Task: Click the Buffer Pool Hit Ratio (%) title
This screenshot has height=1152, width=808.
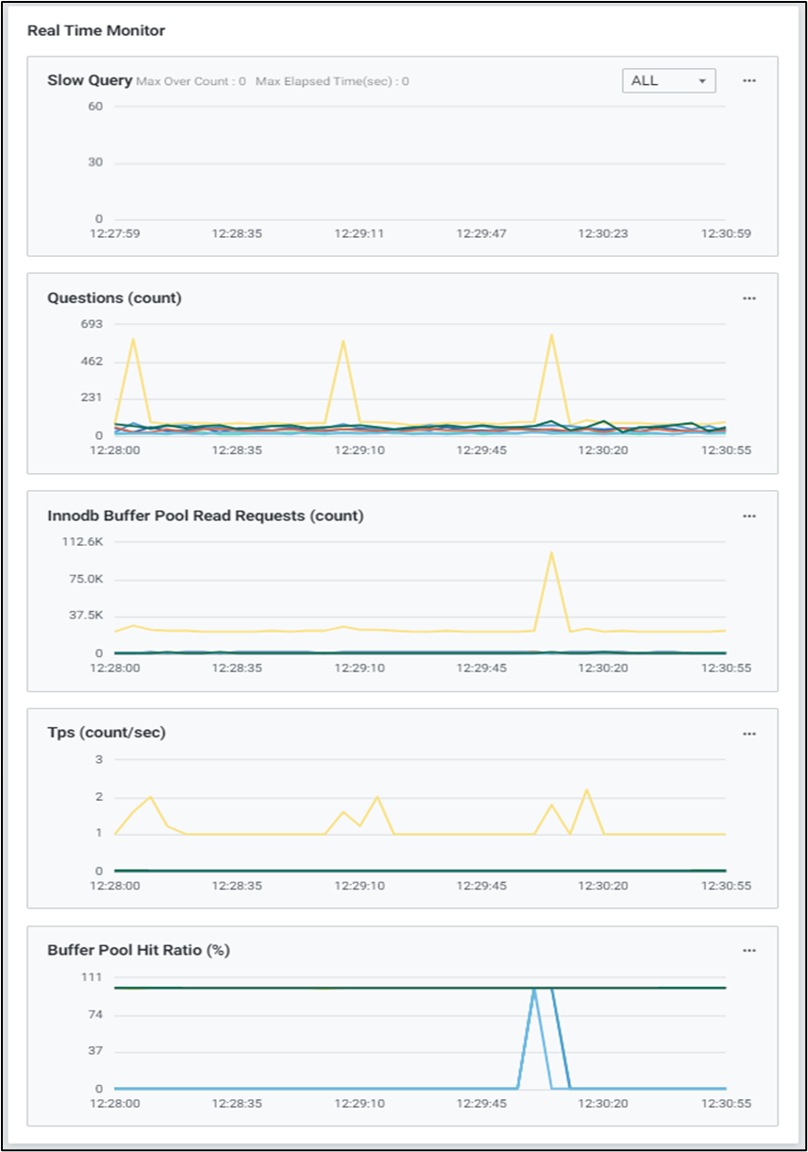Action: [139, 950]
